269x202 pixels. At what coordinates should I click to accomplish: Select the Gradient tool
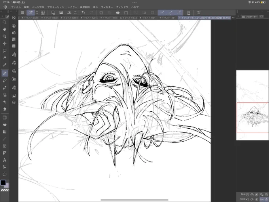[x=5, y=132]
